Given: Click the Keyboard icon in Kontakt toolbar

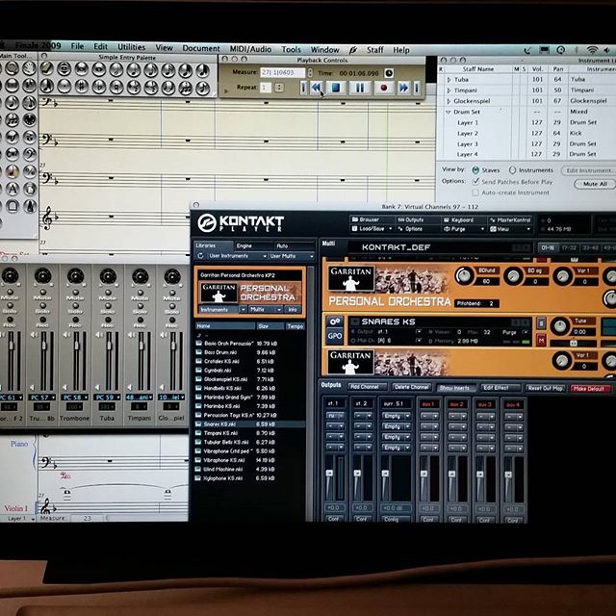Looking at the screenshot, I should [461, 219].
